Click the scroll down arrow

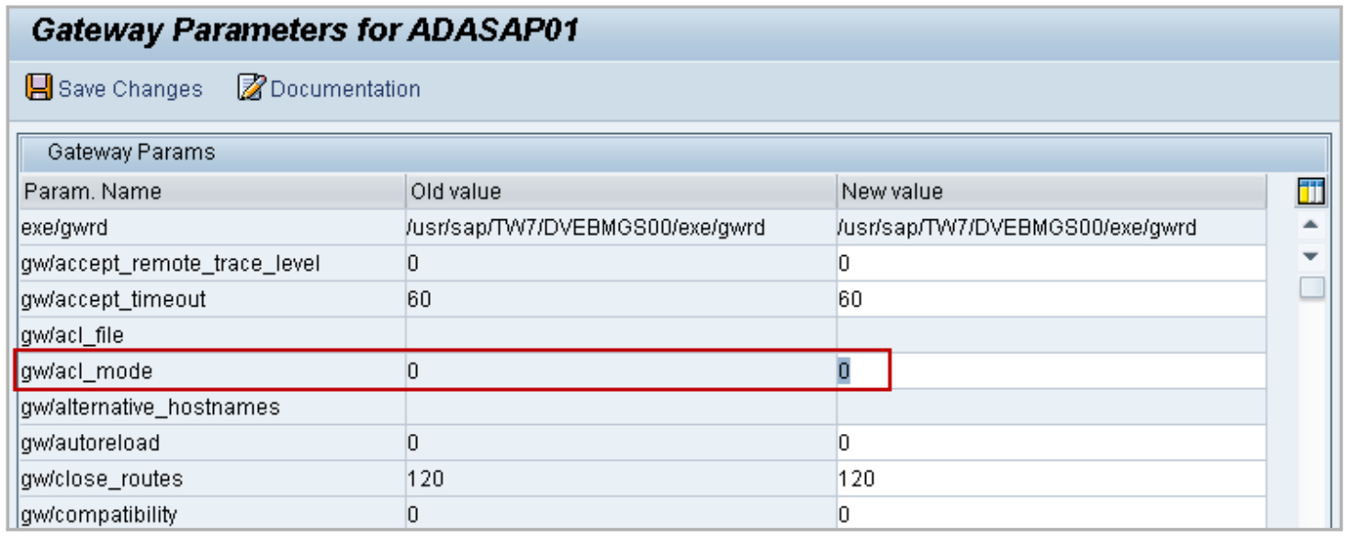tap(1311, 256)
